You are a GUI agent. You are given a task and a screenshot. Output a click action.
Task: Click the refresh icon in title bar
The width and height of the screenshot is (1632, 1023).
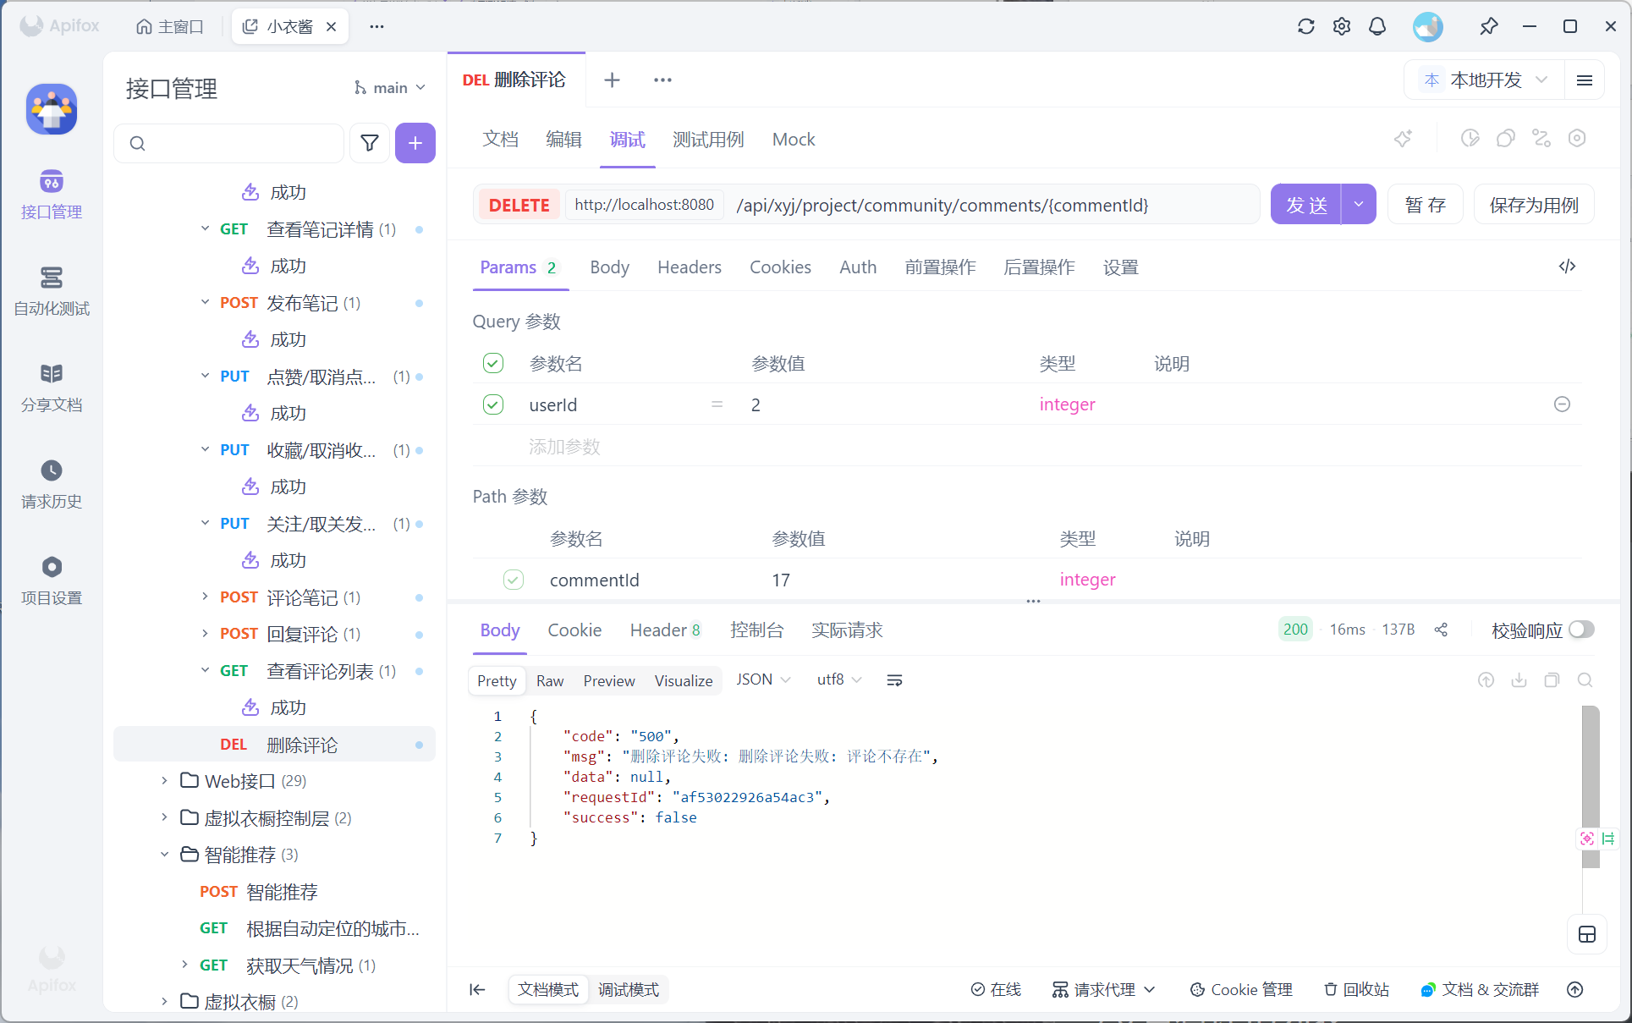(x=1305, y=26)
